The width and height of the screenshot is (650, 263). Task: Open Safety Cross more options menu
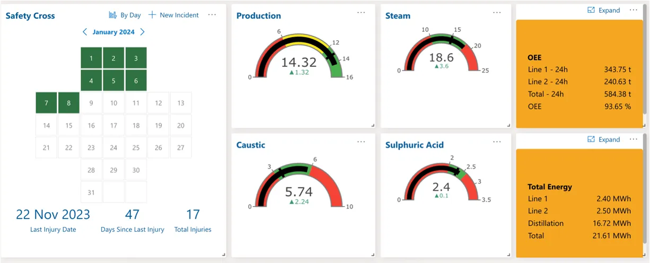click(212, 15)
